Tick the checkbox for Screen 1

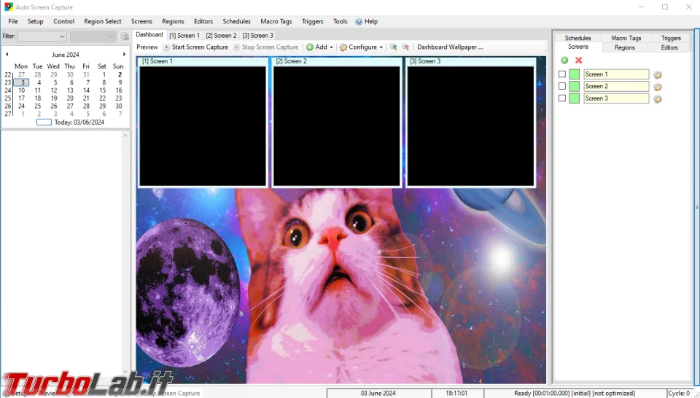(562, 74)
